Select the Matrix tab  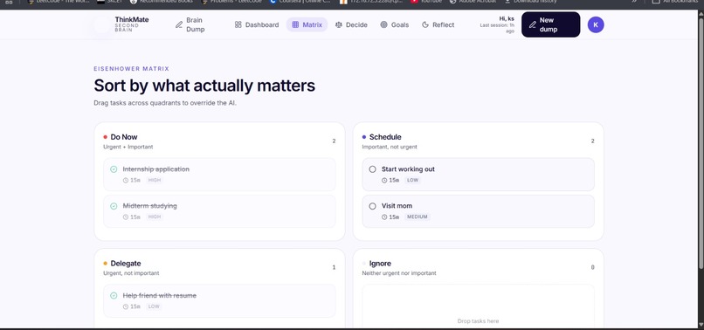click(x=307, y=24)
